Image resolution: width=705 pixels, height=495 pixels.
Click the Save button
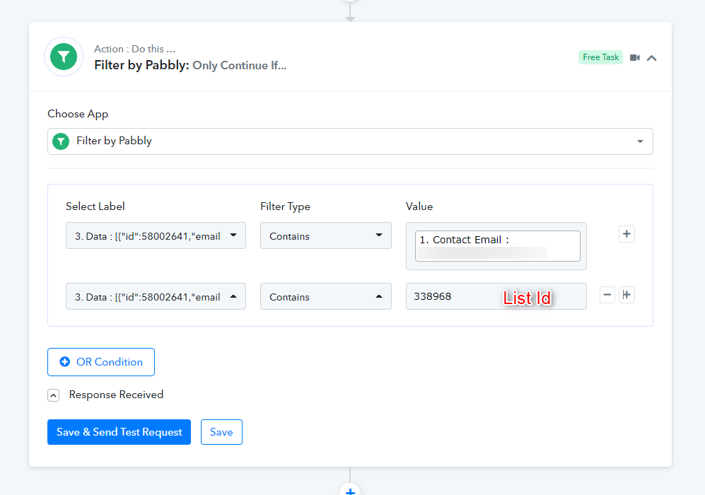click(x=221, y=432)
